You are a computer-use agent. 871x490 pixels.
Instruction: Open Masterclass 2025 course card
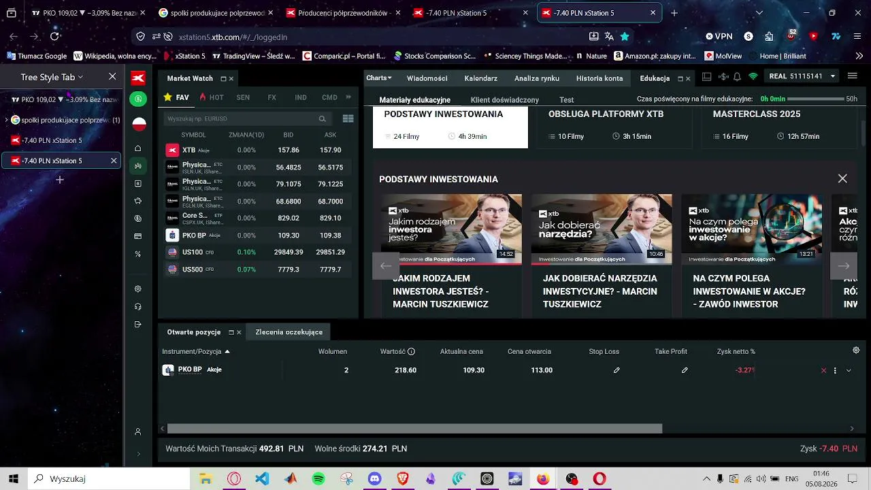780,127
